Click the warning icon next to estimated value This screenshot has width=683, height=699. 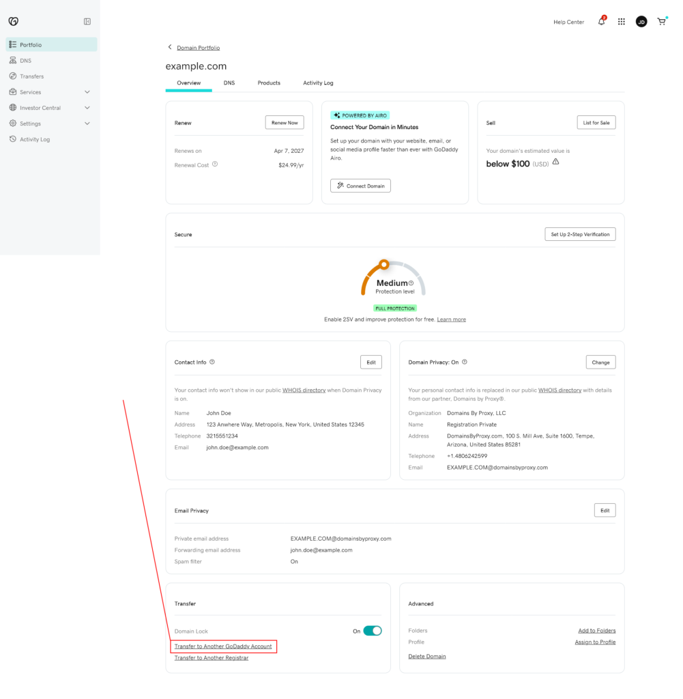click(555, 162)
